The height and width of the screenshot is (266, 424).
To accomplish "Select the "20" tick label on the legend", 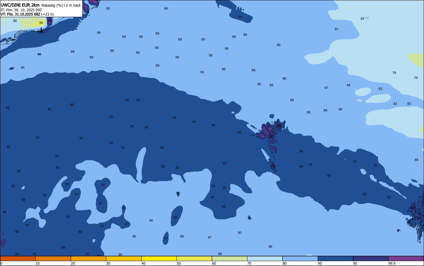I will [73, 263].
